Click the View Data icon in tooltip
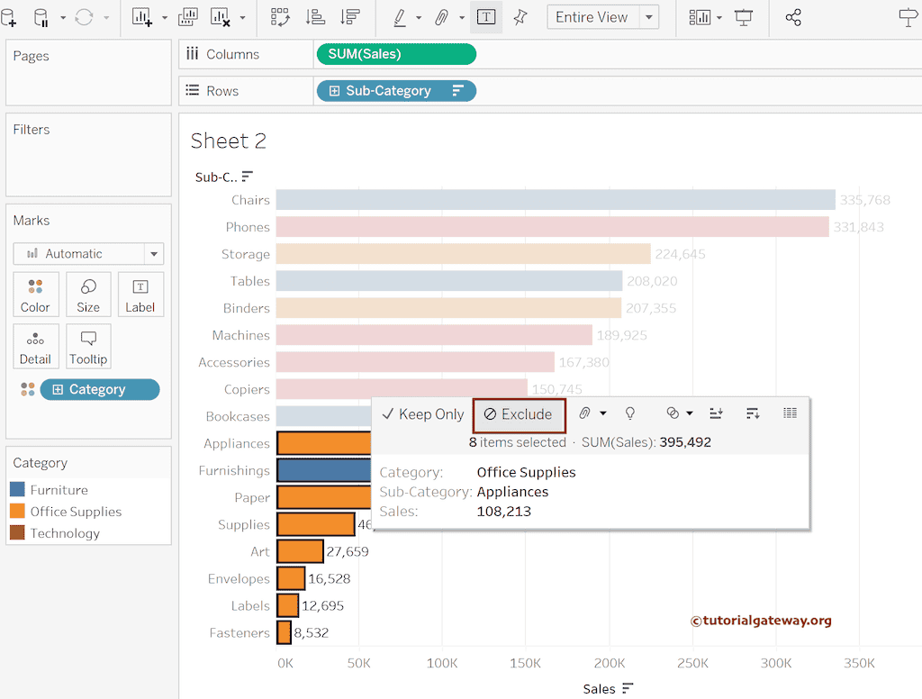Image resolution: width=922 pixels, height=699 pixels. pyautogui.click(x=790, y=413)
